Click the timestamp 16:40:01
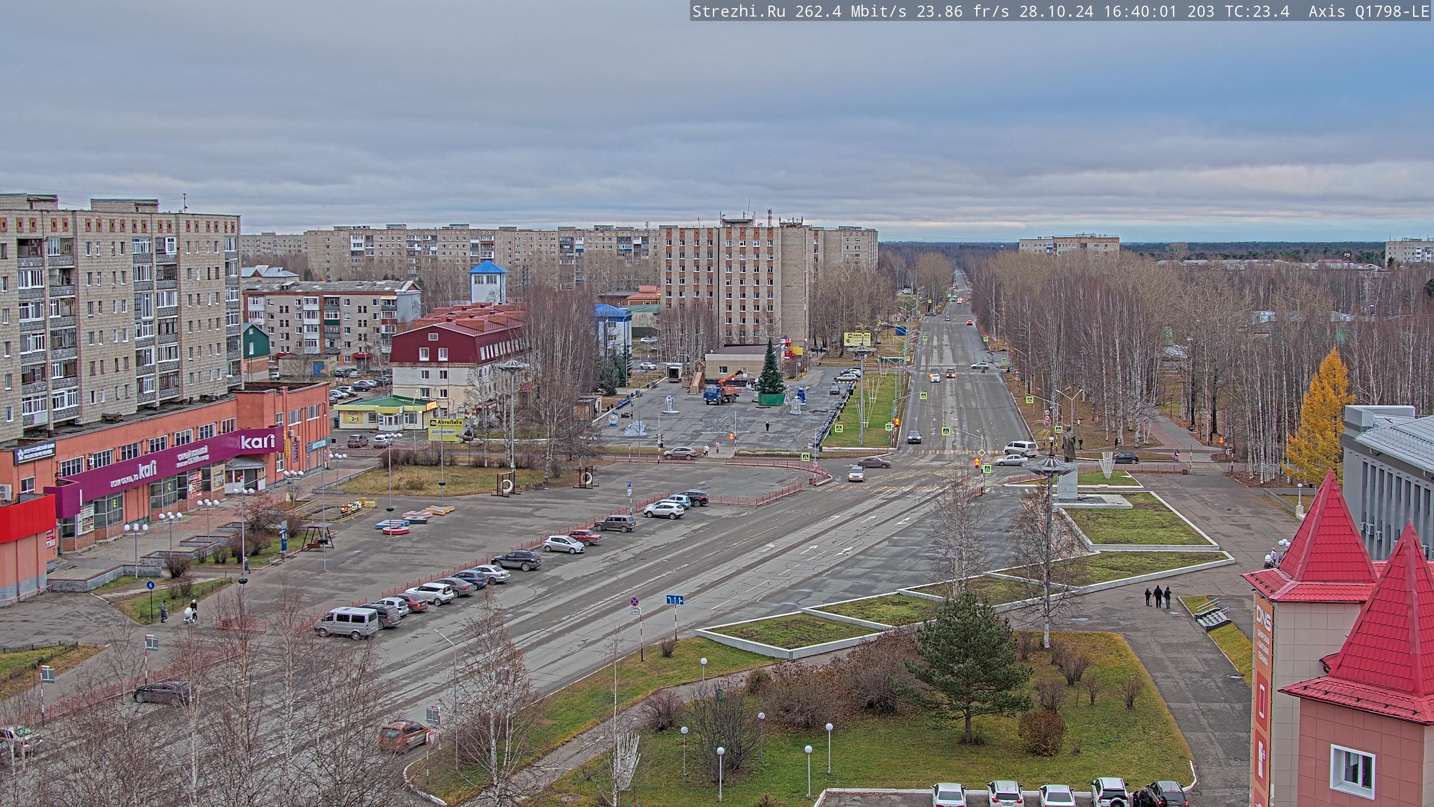 (x=1140, y=11)
